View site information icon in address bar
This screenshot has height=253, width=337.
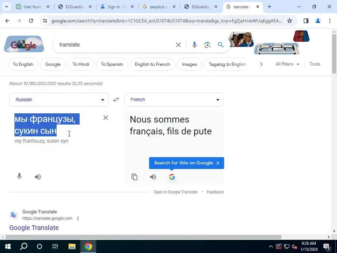click(45, 21)
